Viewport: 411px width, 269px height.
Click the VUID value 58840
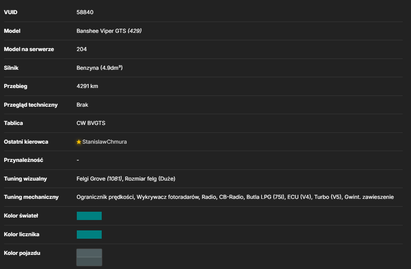(85, 12)
